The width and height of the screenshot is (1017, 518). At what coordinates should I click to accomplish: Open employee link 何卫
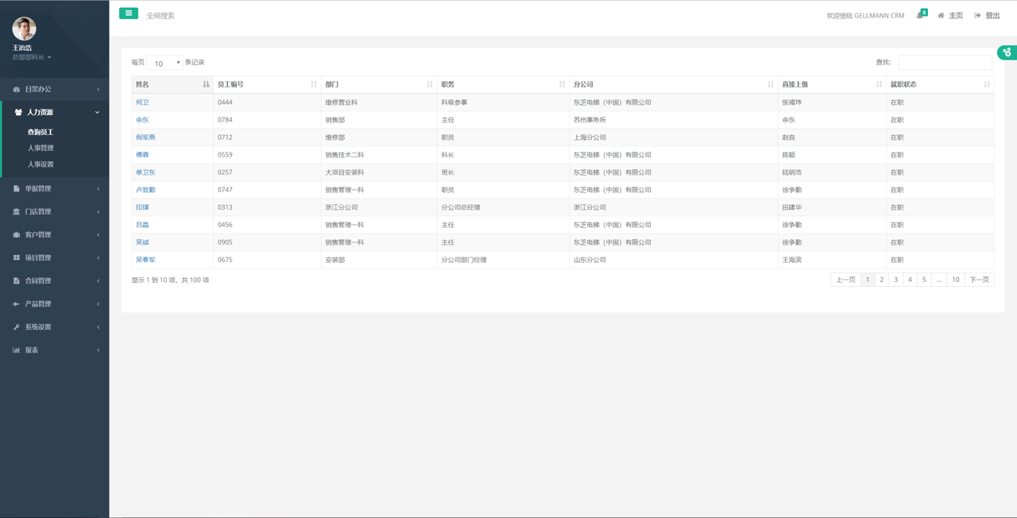coord(142,102)
